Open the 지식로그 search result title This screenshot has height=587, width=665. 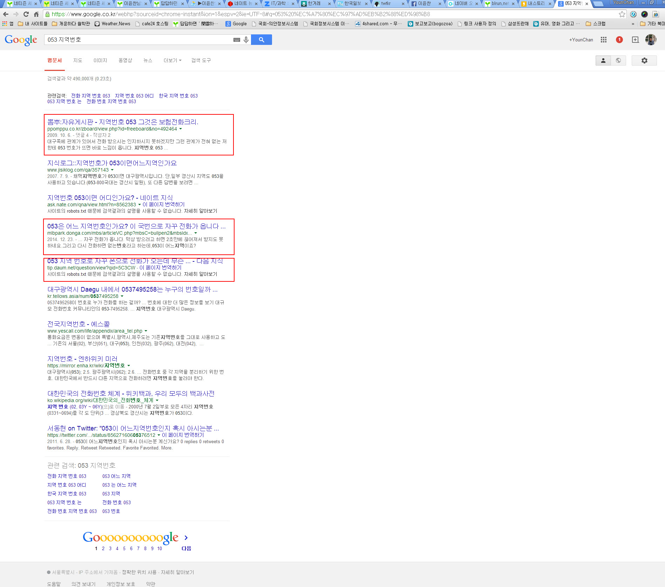112,163
